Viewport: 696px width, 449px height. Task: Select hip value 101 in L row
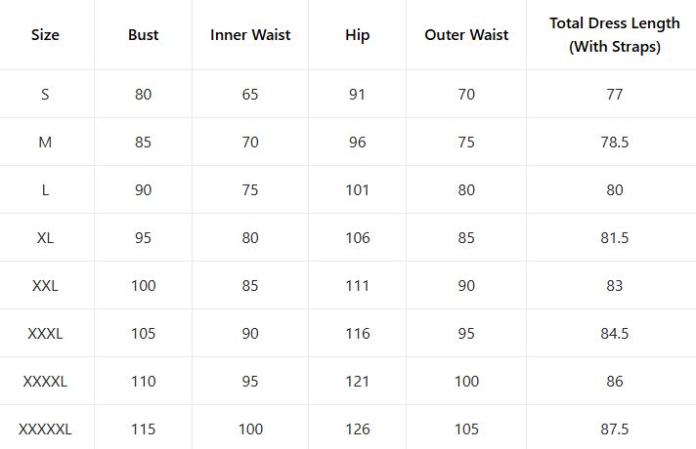[358, 190]
